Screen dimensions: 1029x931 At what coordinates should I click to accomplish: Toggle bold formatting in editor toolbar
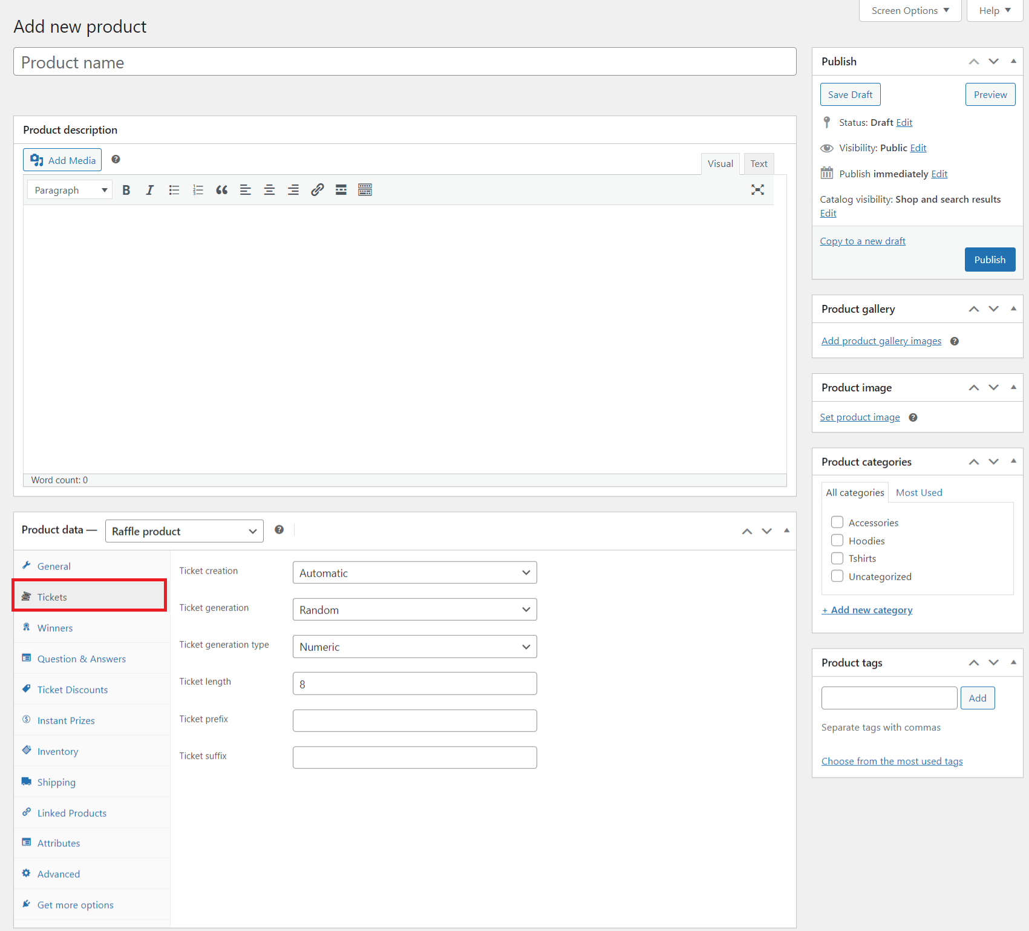coord(126,190)
